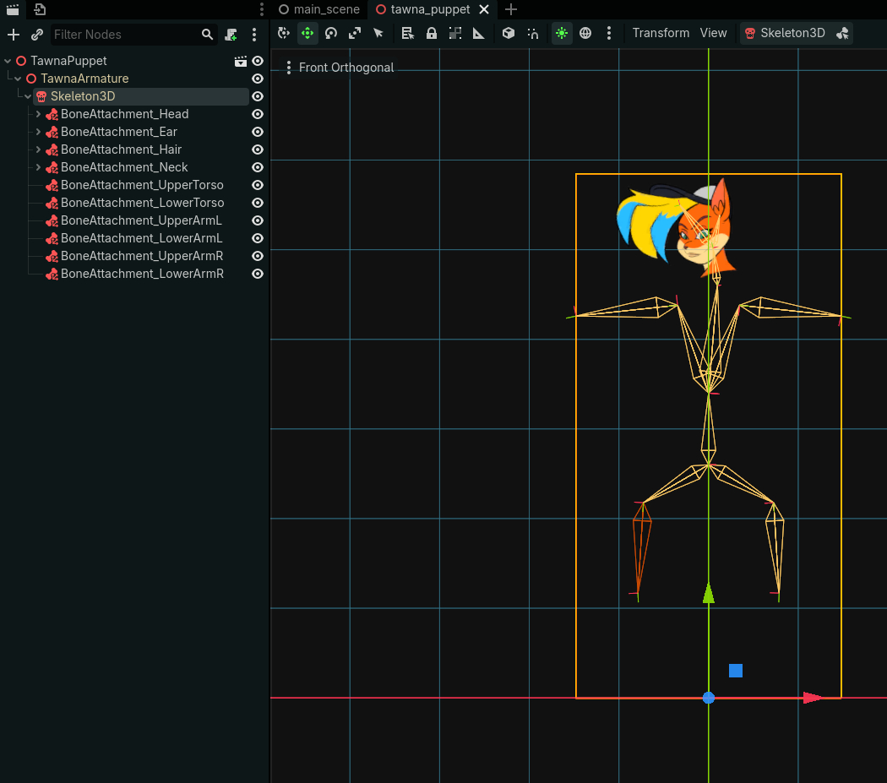Attach a script using the script icon

(x=231, y=35)
